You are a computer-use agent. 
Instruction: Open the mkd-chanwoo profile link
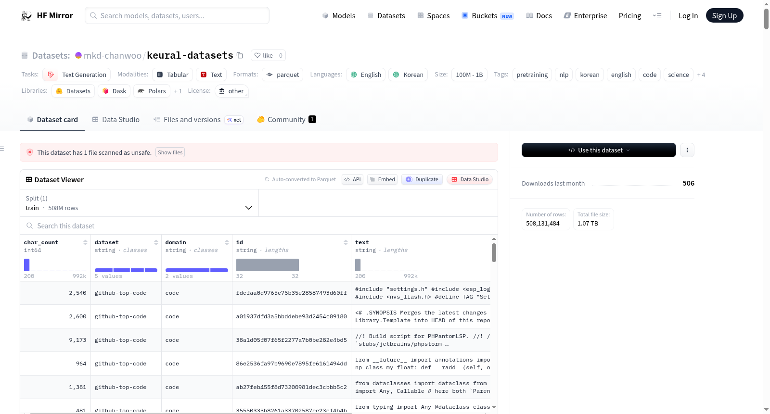(x=113, y=55)
